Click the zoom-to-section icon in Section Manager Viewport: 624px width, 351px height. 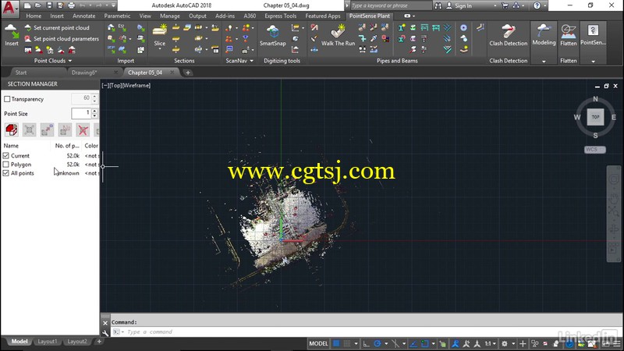29,129
